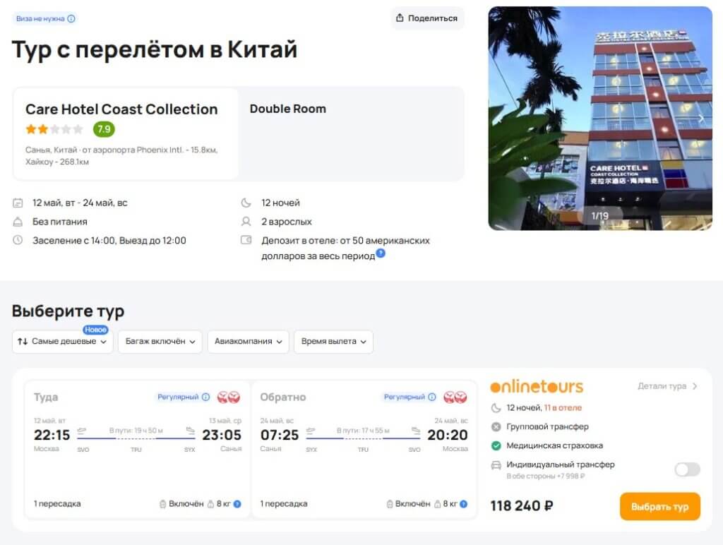The height and width of the screenshot is (545, 723).
Task: Click the crossed-out icon by 'Групповой трансфер'
Action: point(496,427)
